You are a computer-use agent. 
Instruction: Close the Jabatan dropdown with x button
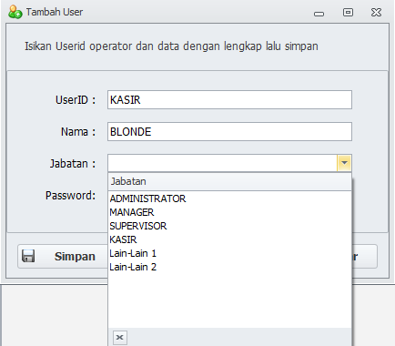point(120,338)
